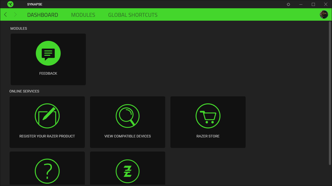Click the Razer zSilver Z coin icon
332x186 pixels.
[x=128, y=171]
